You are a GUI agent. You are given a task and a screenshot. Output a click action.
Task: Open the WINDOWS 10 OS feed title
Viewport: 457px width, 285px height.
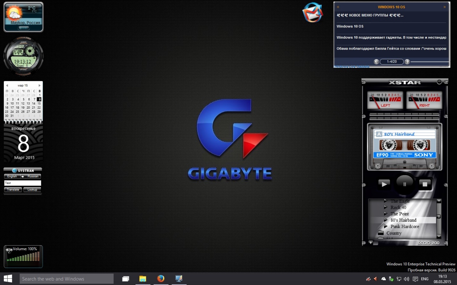point(391,7)
